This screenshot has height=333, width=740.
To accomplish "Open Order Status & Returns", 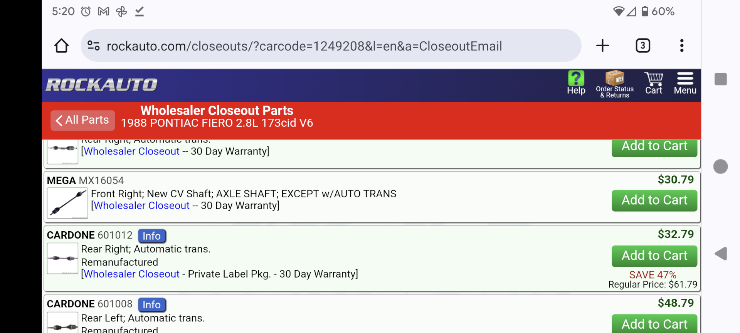I will (x=614, y=84).
